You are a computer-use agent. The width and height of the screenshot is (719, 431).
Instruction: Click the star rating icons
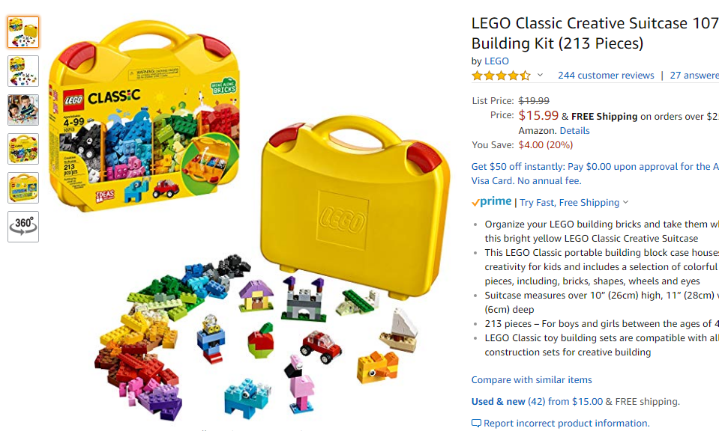pyautogui.click(x=501, y=76)
